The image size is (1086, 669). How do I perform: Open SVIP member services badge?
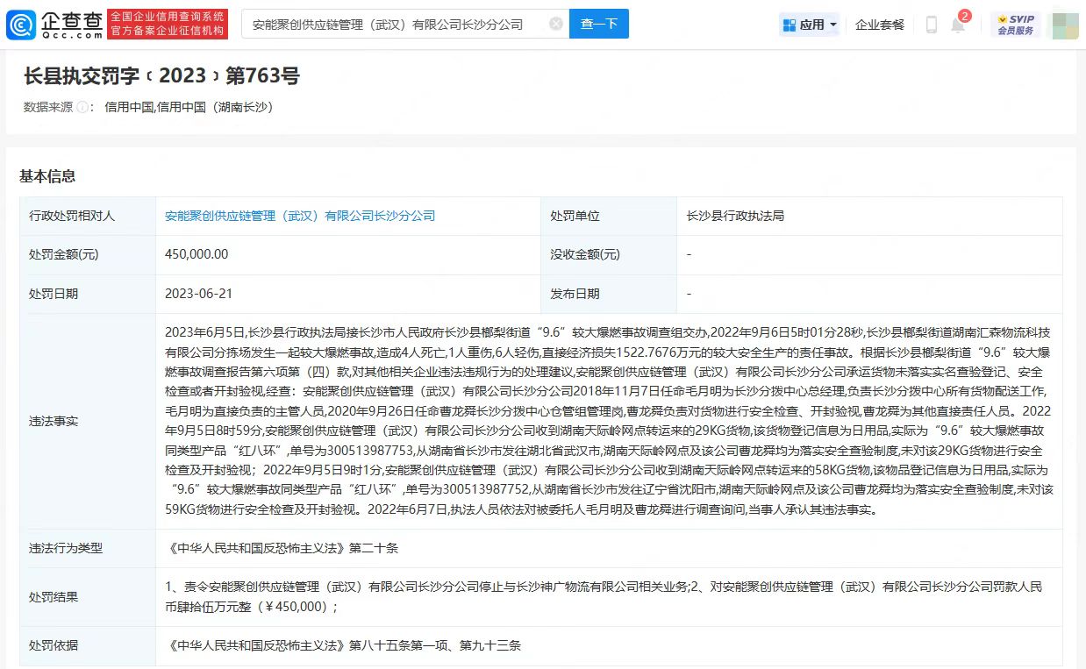pos(1016,25)
